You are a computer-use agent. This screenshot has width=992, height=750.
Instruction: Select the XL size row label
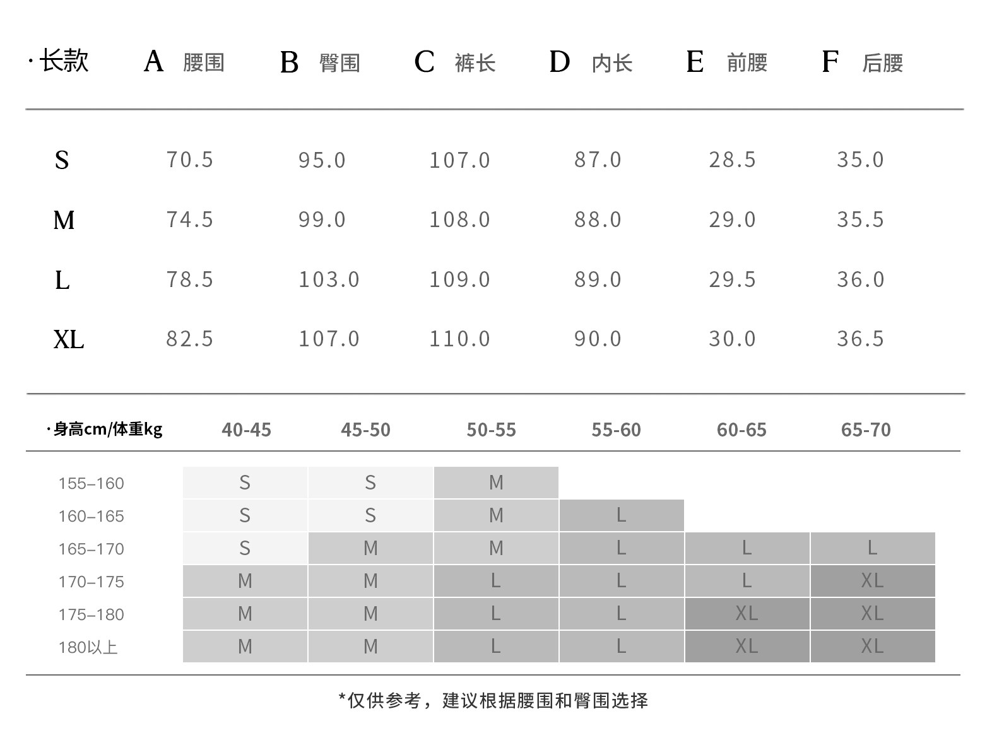coord(68,339)
